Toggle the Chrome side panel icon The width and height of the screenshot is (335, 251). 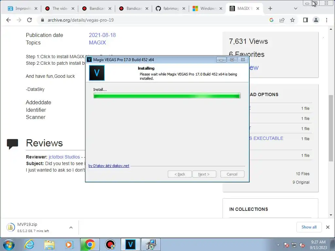[x=306, y=20]
